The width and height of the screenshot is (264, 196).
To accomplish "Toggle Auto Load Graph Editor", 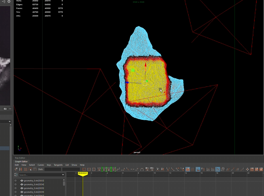I will click(187, 169).
